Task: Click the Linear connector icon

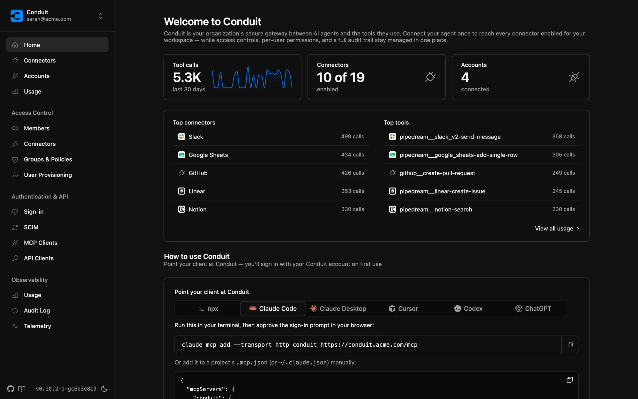Action: [x=182, y=191]
